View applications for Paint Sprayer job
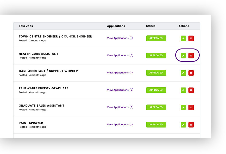The height and width of the screenshot is (154, 226). [120, 125]
